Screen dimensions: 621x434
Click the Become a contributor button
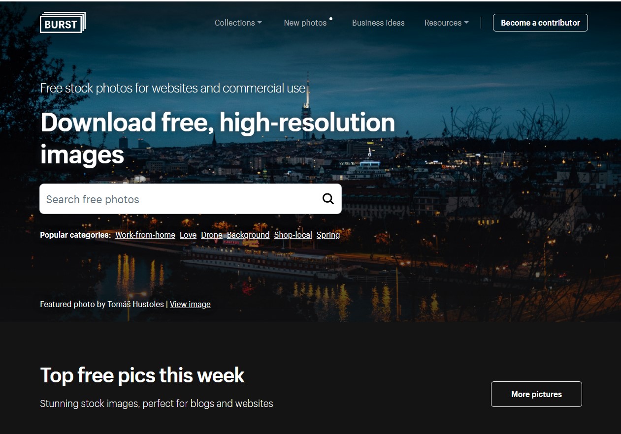tap(540, 23)
